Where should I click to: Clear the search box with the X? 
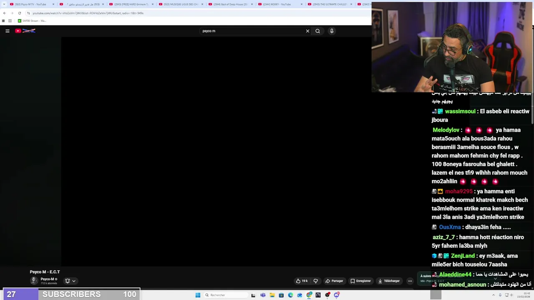tap(307, 31)
